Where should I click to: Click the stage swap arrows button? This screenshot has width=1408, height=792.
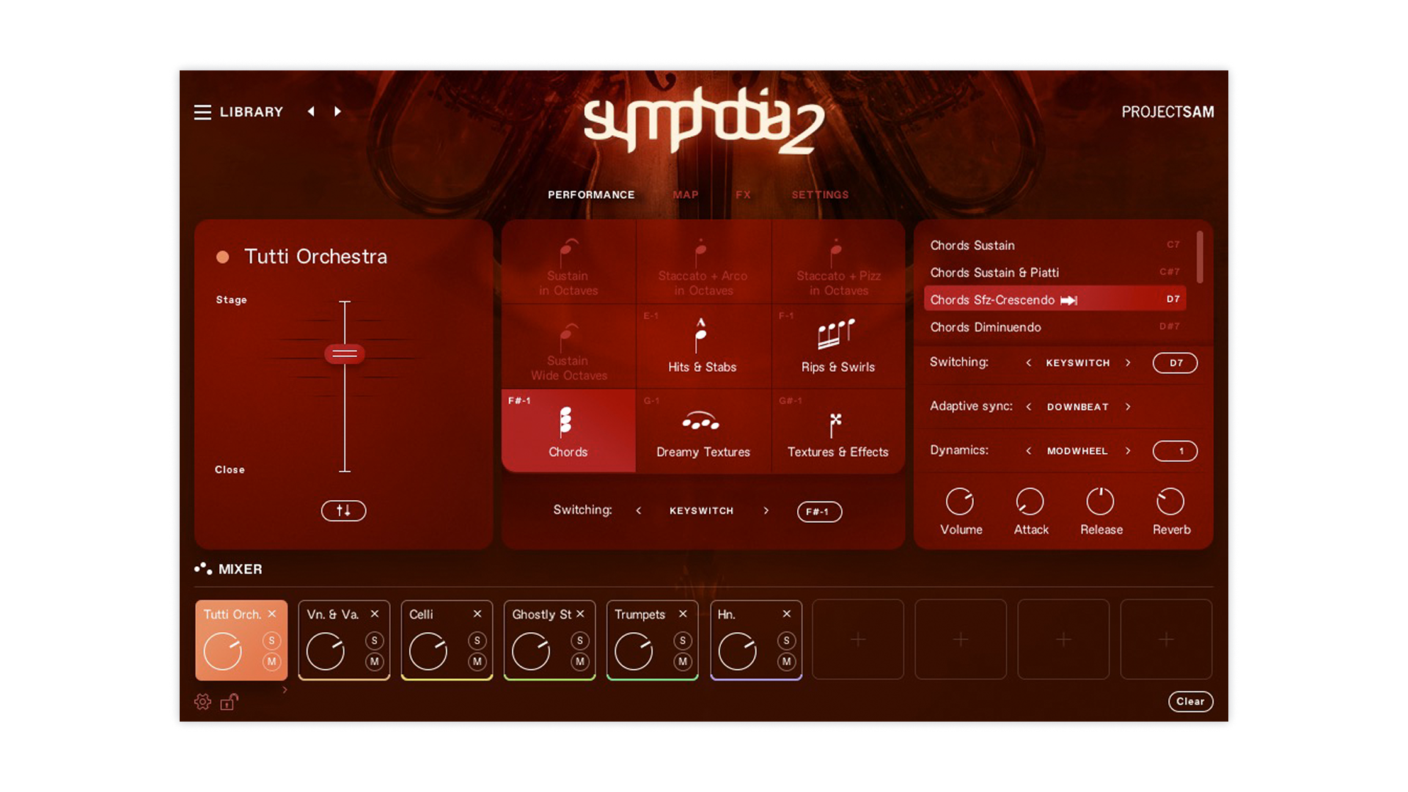click(x=343, y=510)
